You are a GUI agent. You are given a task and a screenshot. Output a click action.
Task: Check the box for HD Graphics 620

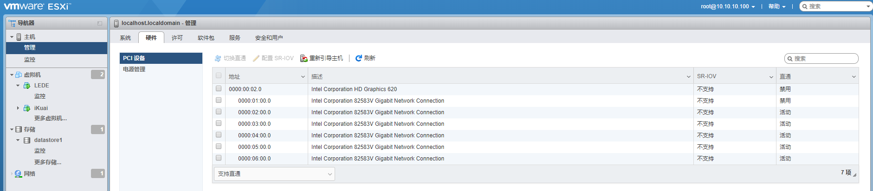click(219, 88)
